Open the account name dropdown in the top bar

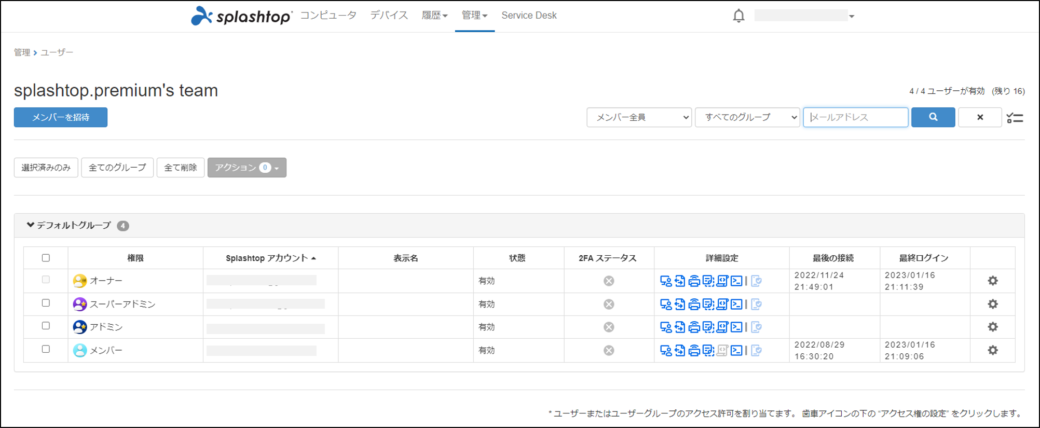(804, 16)
